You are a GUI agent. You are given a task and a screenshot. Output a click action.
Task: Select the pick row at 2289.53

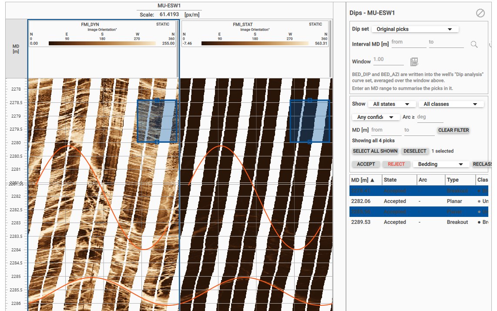pyautogui.click(x=419, y=222)
